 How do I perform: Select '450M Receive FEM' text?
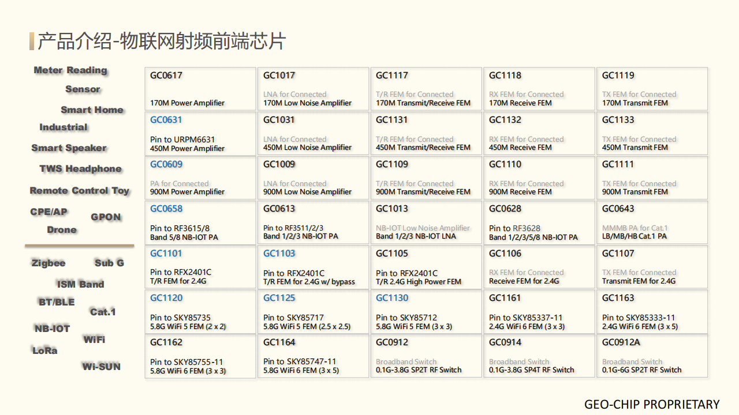pyautogui.click(x=520, y=148)
